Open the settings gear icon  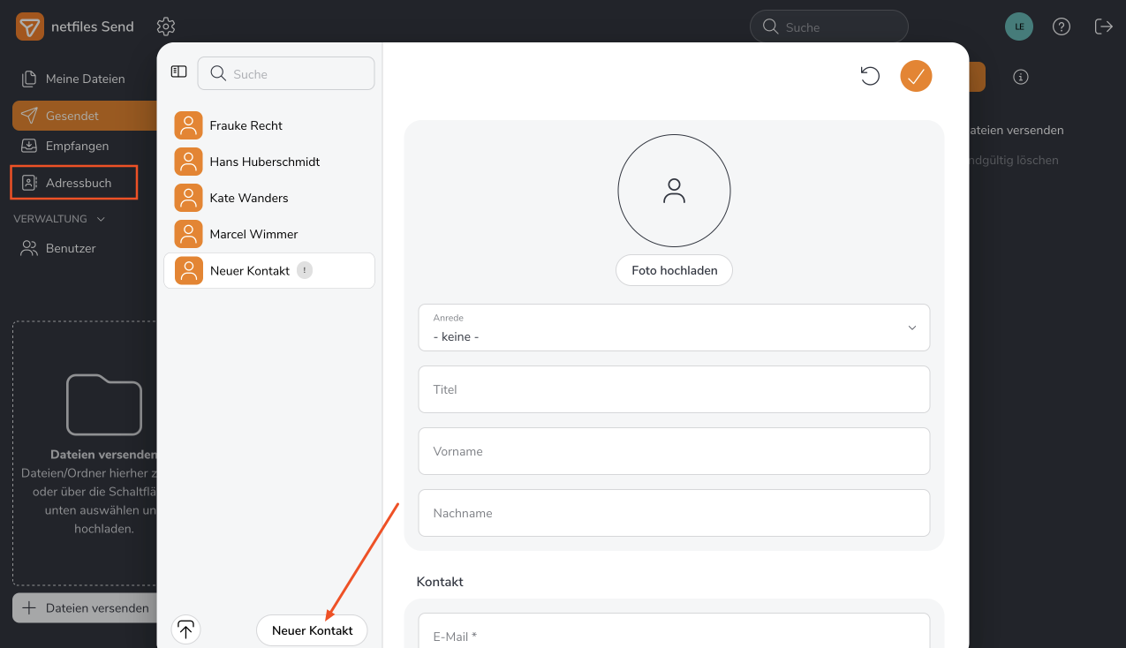click(x=166, y=26)
